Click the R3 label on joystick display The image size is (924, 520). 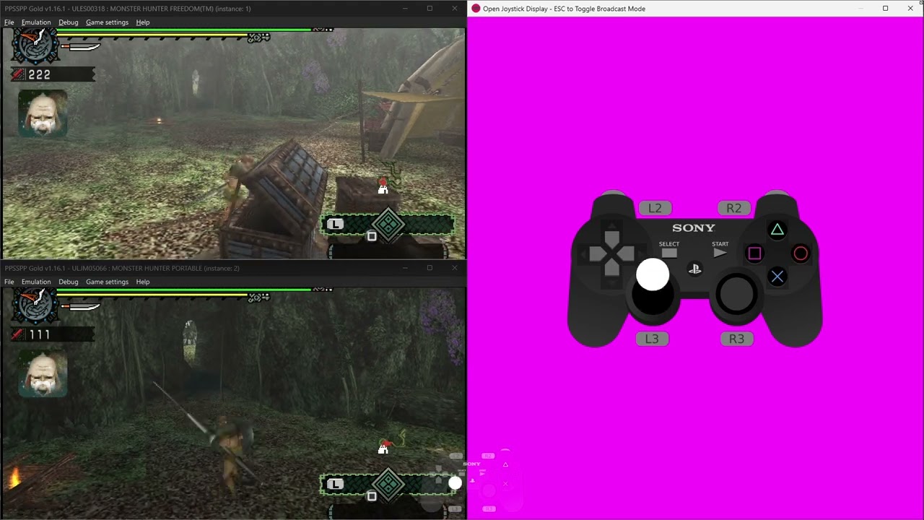pyautogui.click(x=736, y=339)
